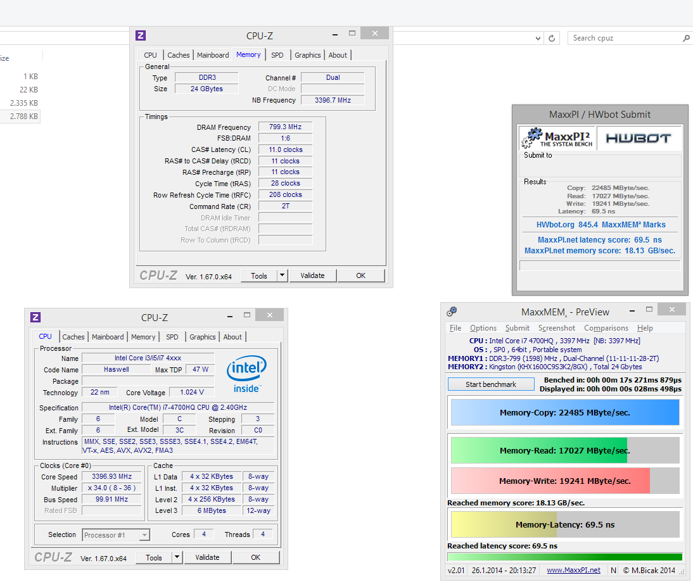Open Caches tab in Memory window
The height and width of the screenshot is (582, 693).
coord(179,55)
